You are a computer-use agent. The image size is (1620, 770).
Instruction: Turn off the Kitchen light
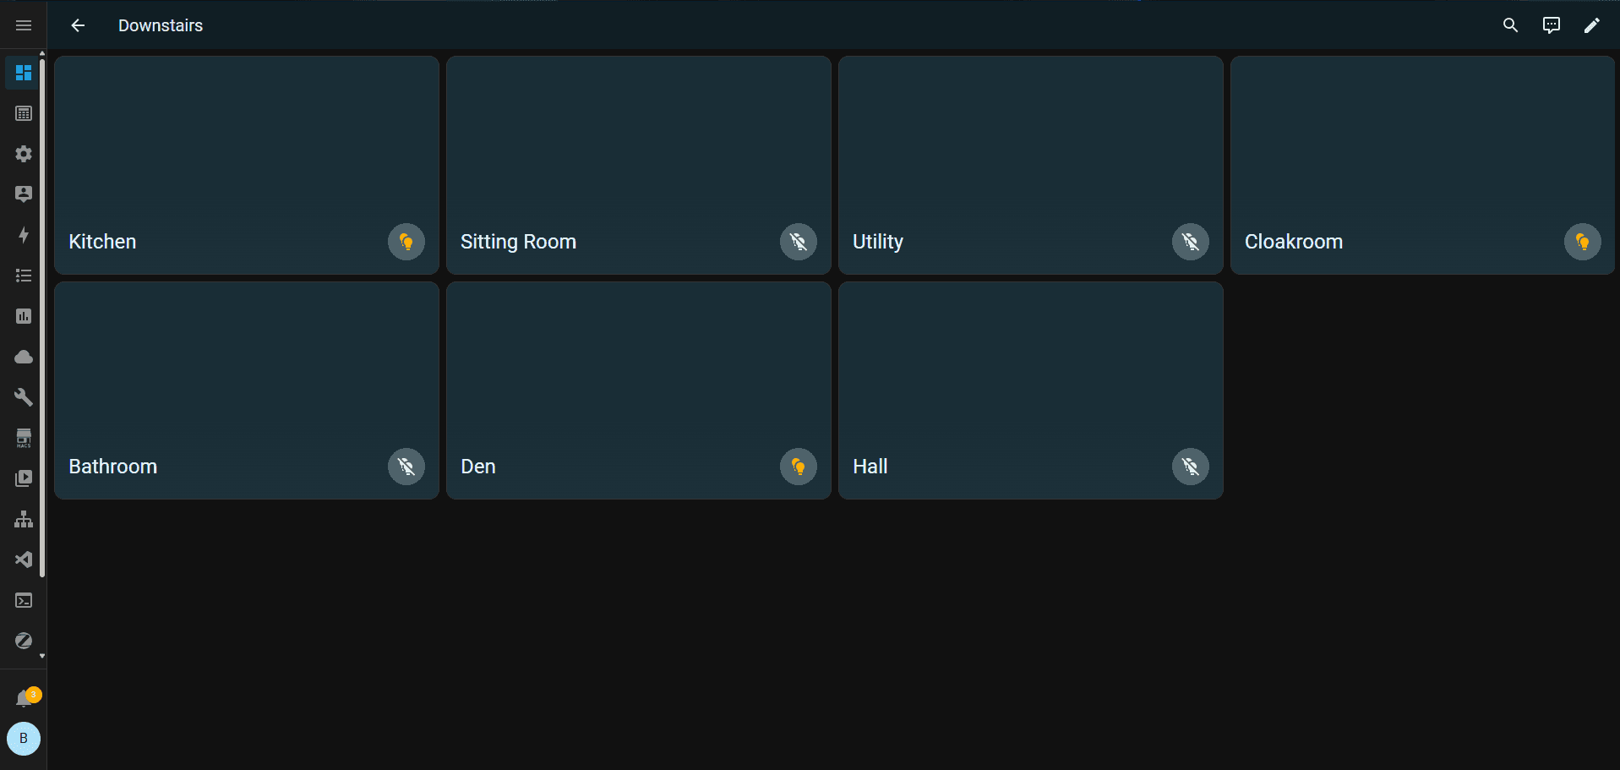[406, 243]
